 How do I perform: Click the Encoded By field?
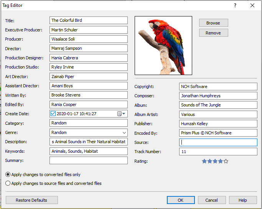pos(218,133)
